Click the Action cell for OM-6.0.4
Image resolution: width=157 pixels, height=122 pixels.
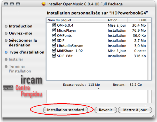point(117,25)
